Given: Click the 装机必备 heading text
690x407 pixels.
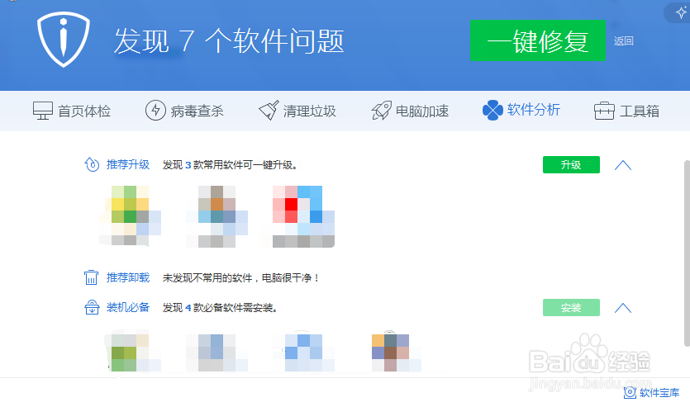Looking at the screenshot, I should point(128,307).
